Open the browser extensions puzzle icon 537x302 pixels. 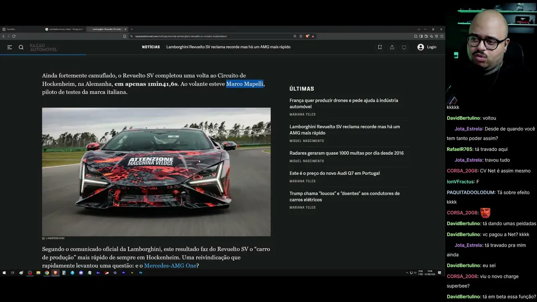point(417,36)
